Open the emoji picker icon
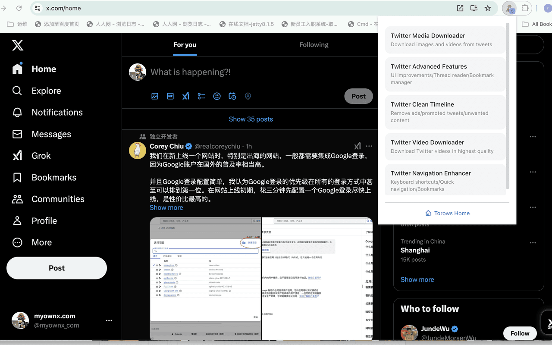Viewport: 552px width, 345px height. pyautogui.click(x=217, y=96)
